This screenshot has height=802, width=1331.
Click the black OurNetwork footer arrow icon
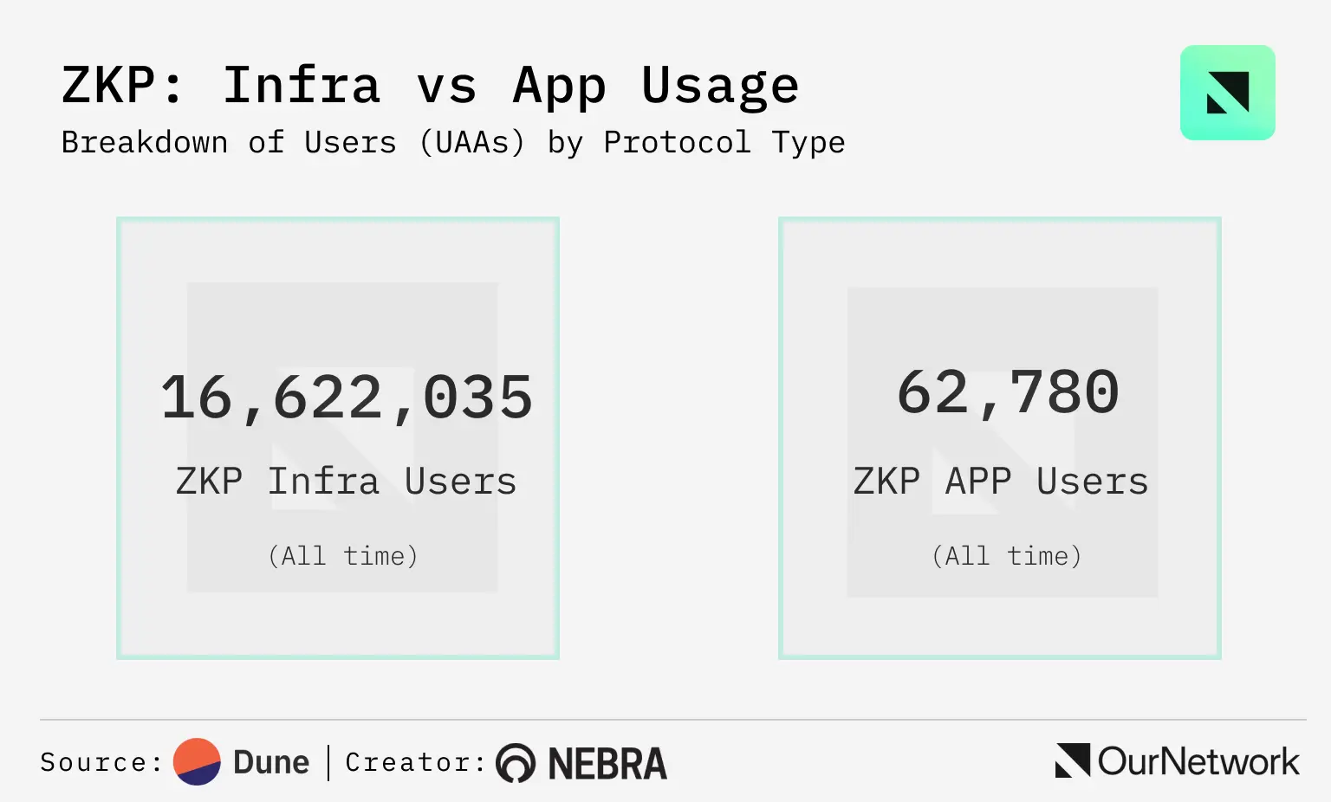click(x=1072, y=760)
